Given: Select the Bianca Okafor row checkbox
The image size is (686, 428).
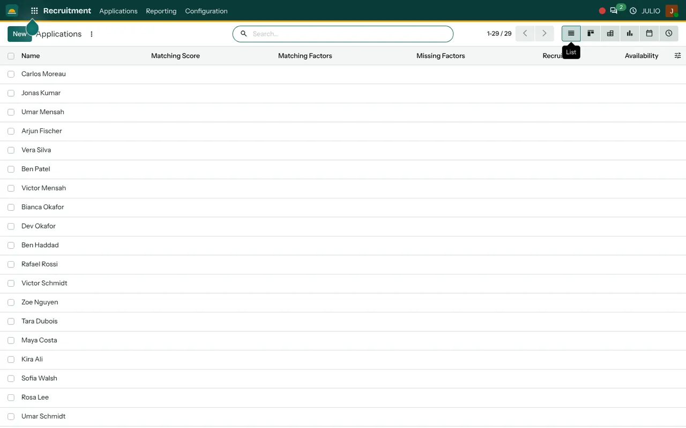Looking at the screenshot, I should [11, 207].
